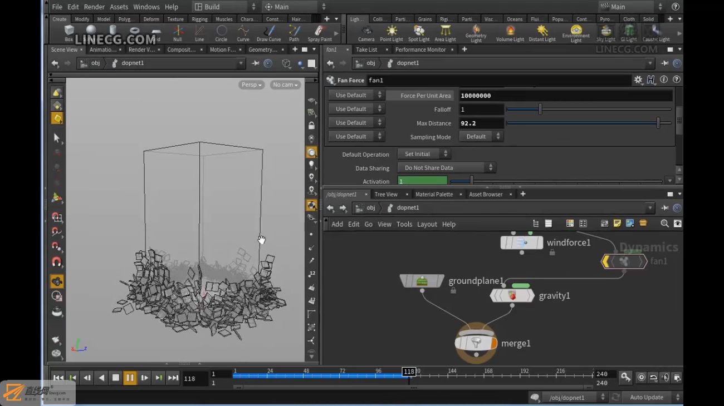Toggle the merge1 node display flag
Screen dimensions: 724x406
click(493, 343)
